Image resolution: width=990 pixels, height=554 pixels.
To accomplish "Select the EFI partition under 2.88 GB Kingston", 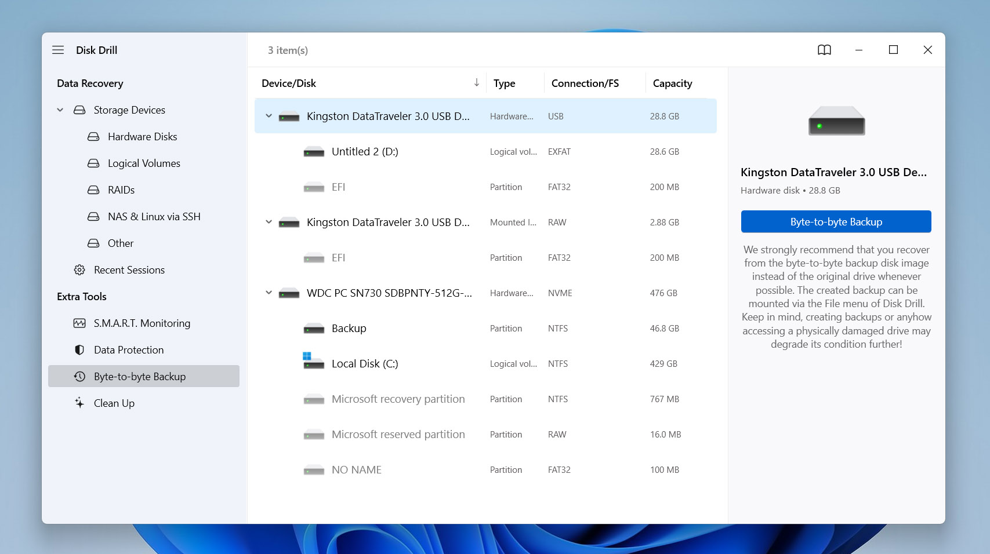I will point(485,258).
